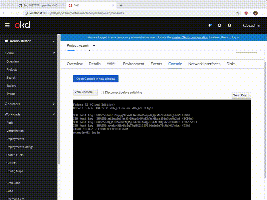Click the sidebar vertical scrollbar
Viewport: 267px width, 200px height.
[59, 99]
